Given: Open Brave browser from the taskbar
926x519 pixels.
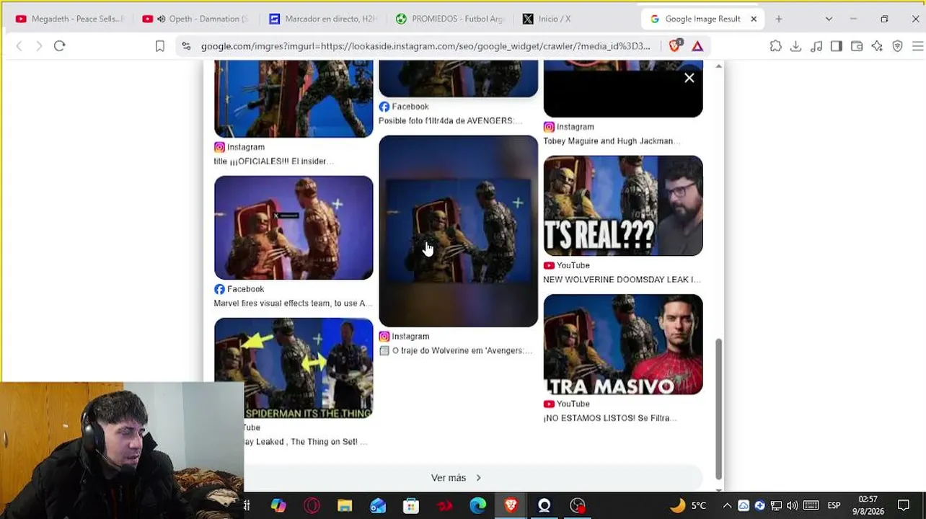Looking at the screenshot, I should pyautogui.click(x=511, y=506).
